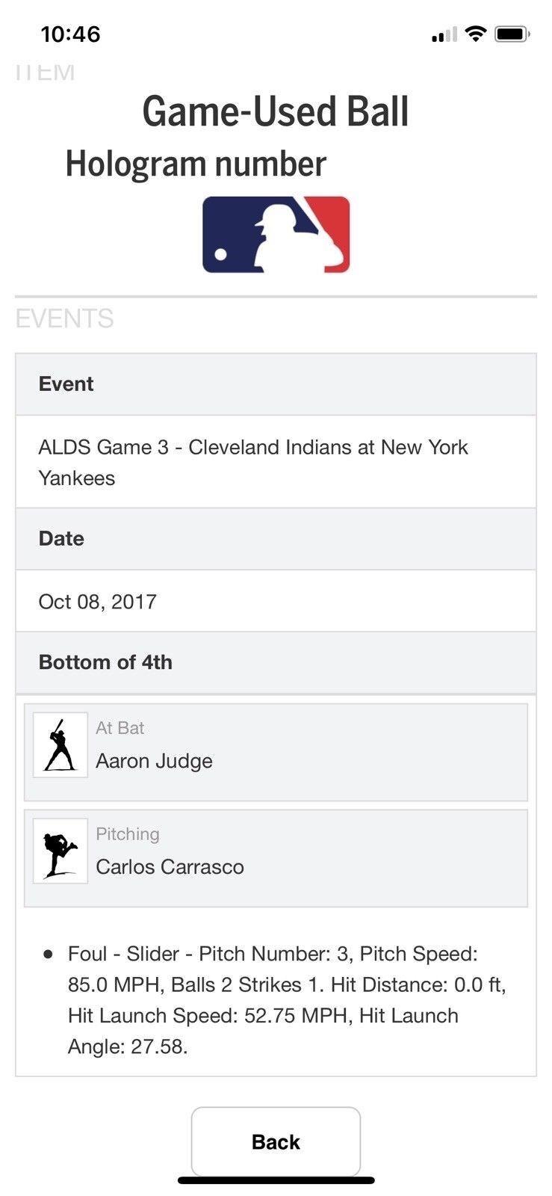
Task: Tap the EVENTS section label
Action: [x=64, y=318]
